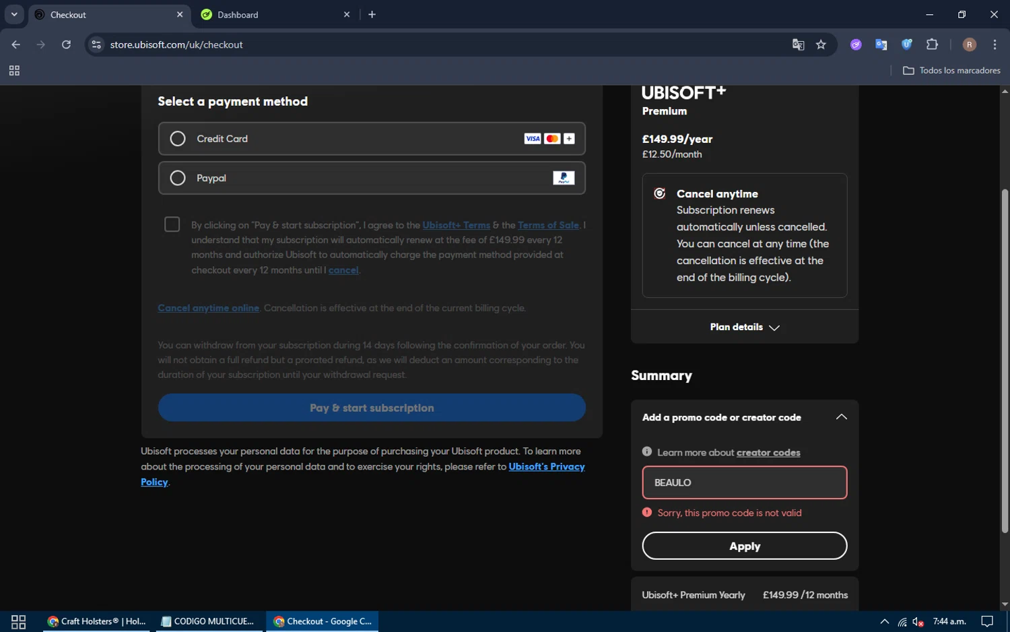Click the scrollbar down arrow
Screen dimensions: 1010x632
coord(1005,604)
